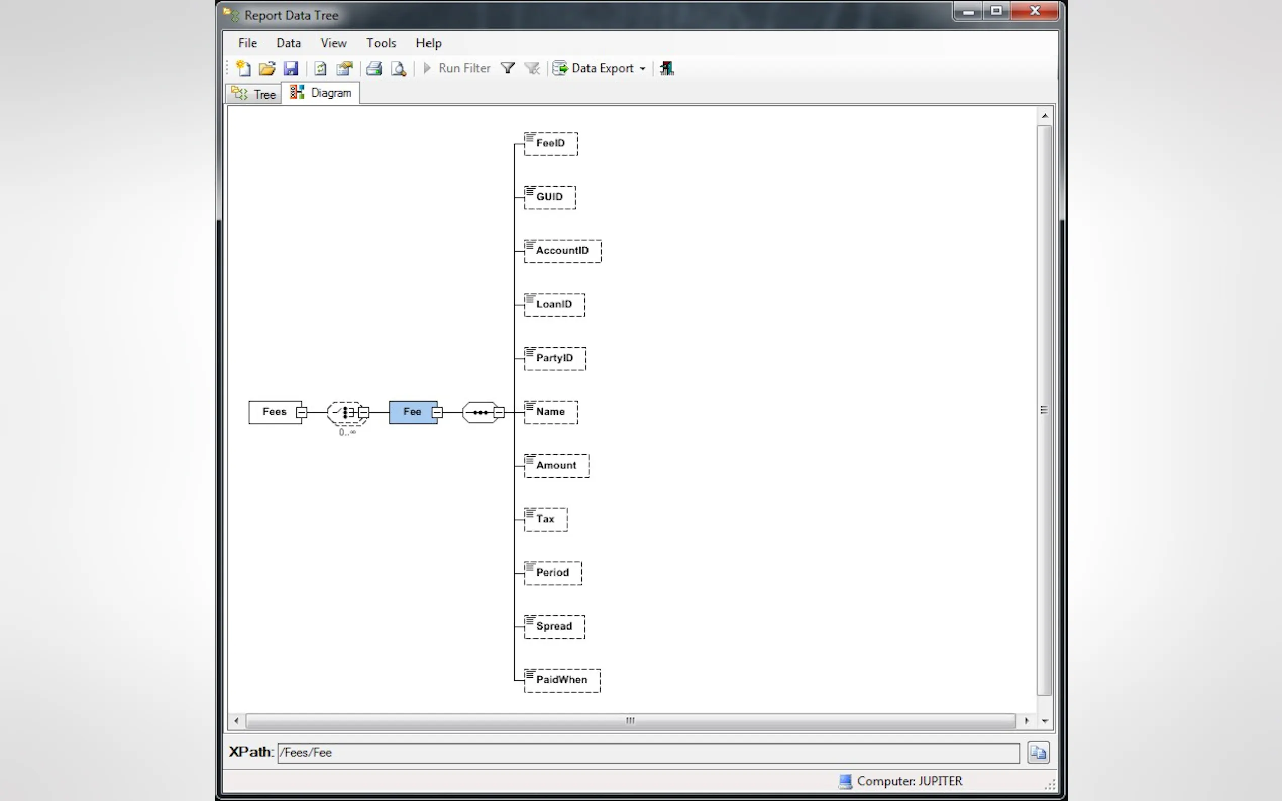Viewport: 1282px width, 801px height.
Task: Open the Data menu
Action: (288, 43)
